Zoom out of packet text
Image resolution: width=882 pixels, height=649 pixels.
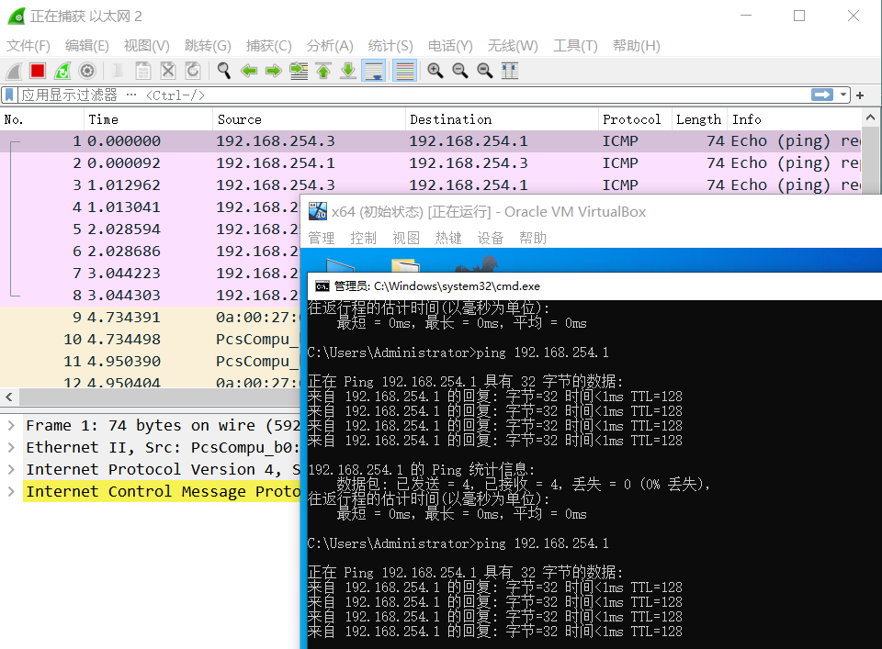[x=459, y=71]
